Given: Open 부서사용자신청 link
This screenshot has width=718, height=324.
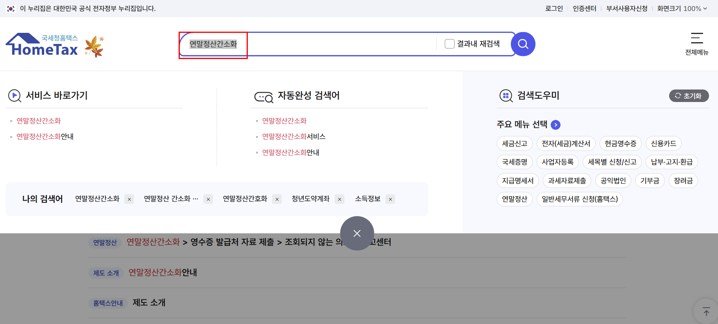Looking at the screenshot, I should click(627, 9).
